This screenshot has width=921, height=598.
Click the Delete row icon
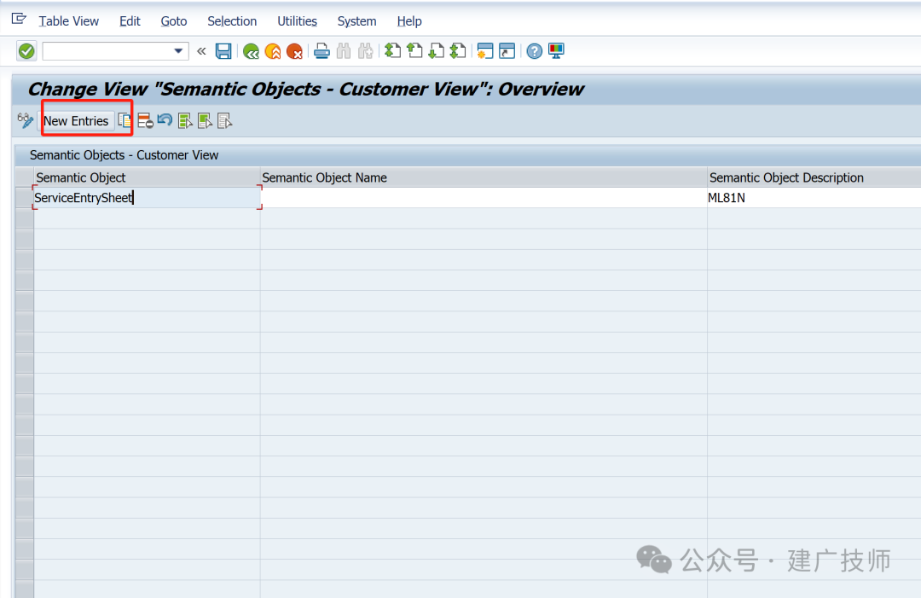(145, 120)
